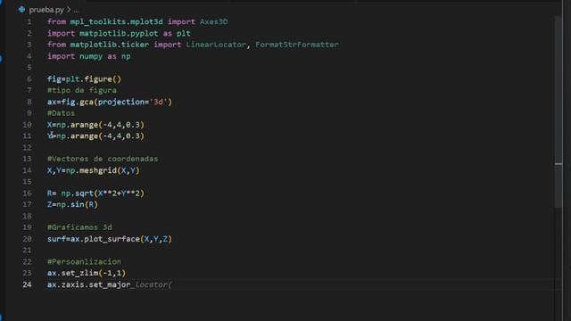This screenshot has width=571, height=321.
Task: Click 'ax.zaxis.set_major' on line 24
Action: click(89, 284)
